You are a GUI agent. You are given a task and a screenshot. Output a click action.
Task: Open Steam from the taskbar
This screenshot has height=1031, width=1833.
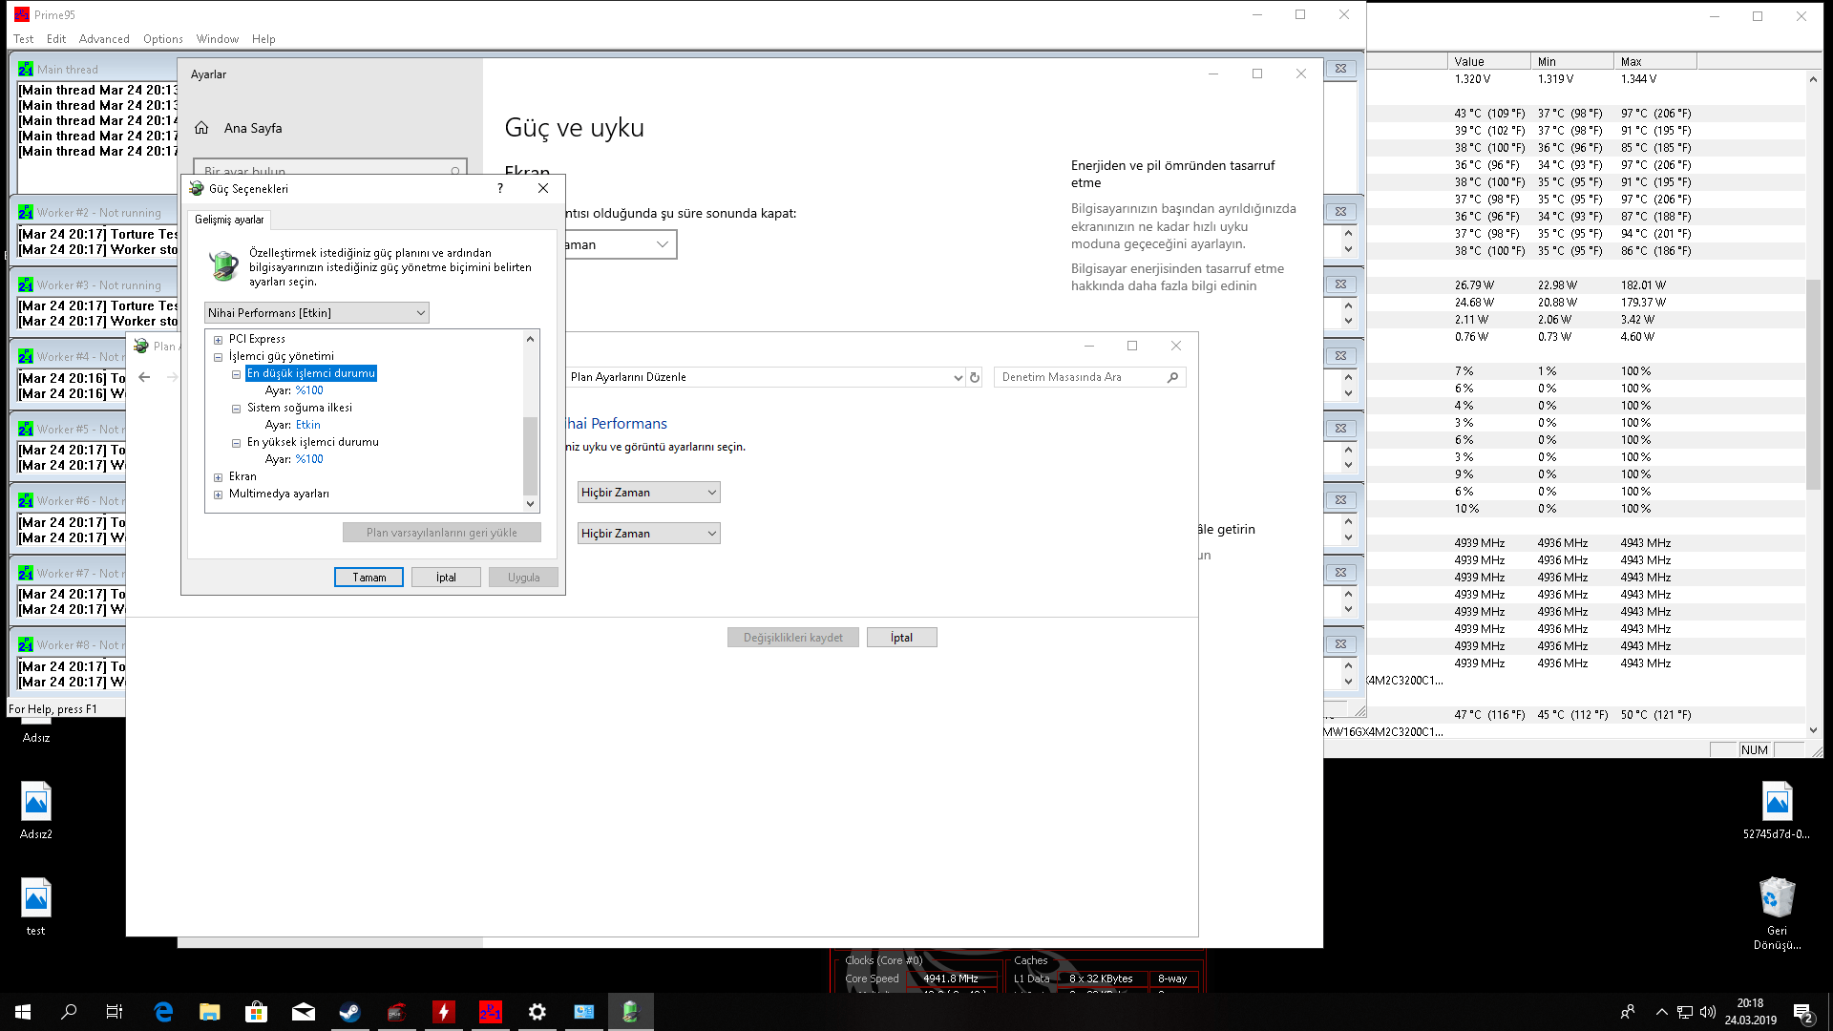click(349, 1012)
